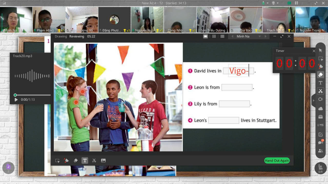Switch to single-student view layout

click(206, 36)
